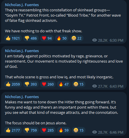This screenshot has height=138, width=129.
Task: Click fire reaction showing 47
Action: 64,84
